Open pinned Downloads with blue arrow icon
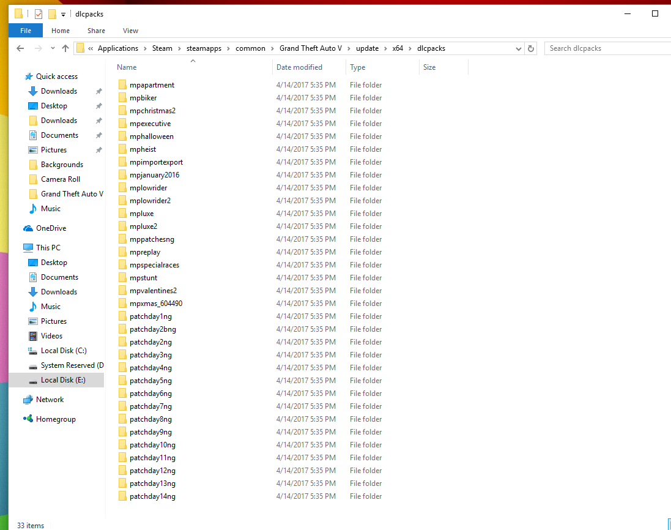671x530 pixels. pyautogui.click(x=59, y=91)
